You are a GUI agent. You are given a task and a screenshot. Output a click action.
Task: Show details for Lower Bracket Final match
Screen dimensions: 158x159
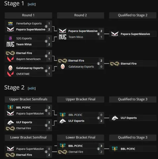coord(98,149)
